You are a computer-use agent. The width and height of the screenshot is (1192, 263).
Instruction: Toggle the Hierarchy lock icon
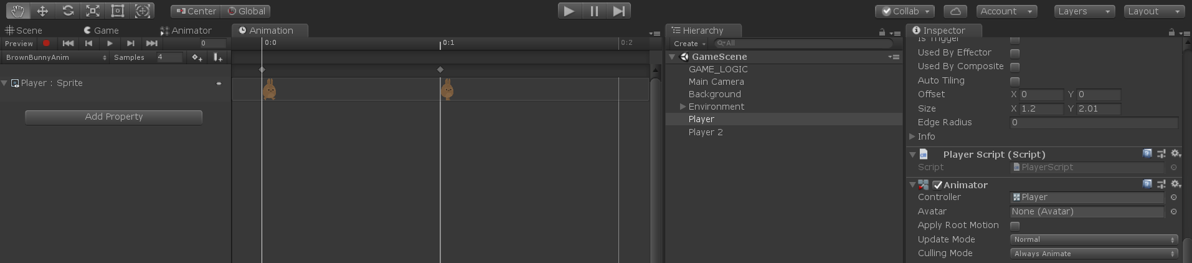882,32
